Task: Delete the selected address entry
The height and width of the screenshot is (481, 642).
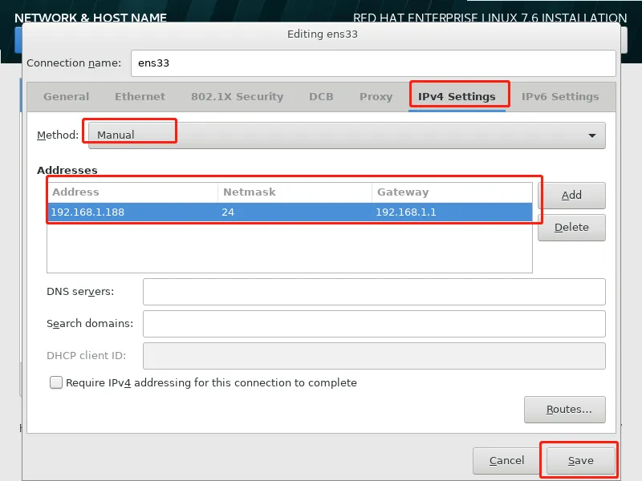Action: tap(571, 227)
